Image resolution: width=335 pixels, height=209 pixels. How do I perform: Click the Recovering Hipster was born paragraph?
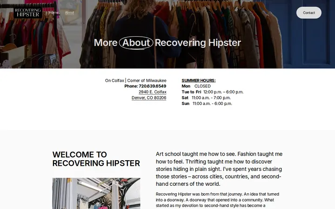[x=217, y=200]
